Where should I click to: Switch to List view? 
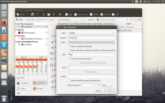[115, 14]
